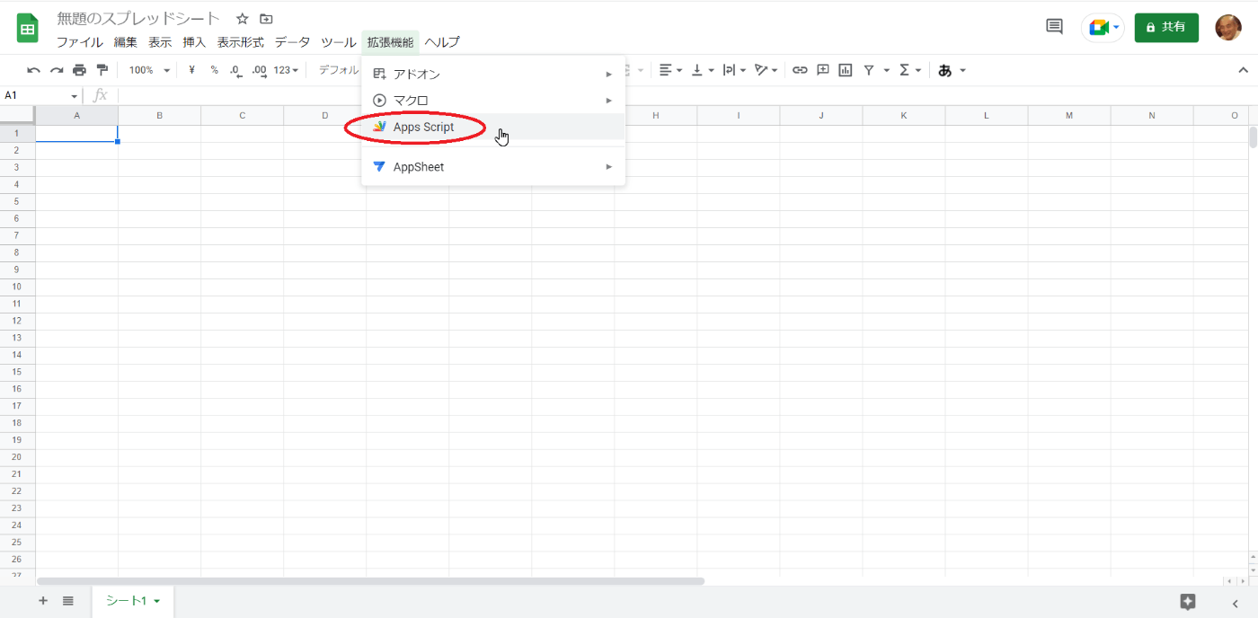Insert a link
Screen dimensions: 1258x618
pos(800,70)
